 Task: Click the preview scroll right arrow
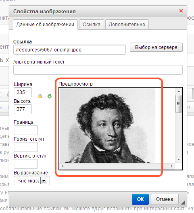(172, 166)
